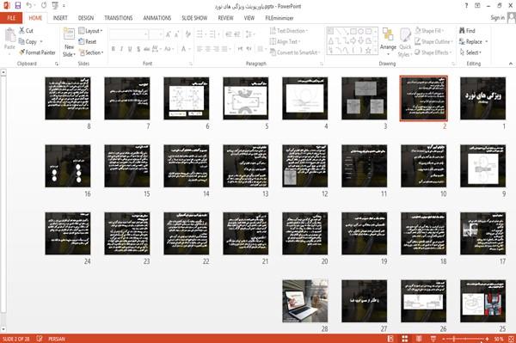This screenshot has height=343, width=516.
Task: Switch to REVIEW tab
Action: click(225, 18)
